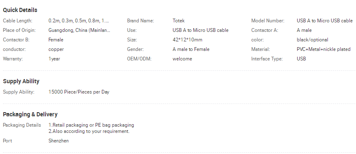The width and height of the screenshot is (356, 154).
Task: Click the Use value USB A to Micro USB cable
Action: point(200,30)
